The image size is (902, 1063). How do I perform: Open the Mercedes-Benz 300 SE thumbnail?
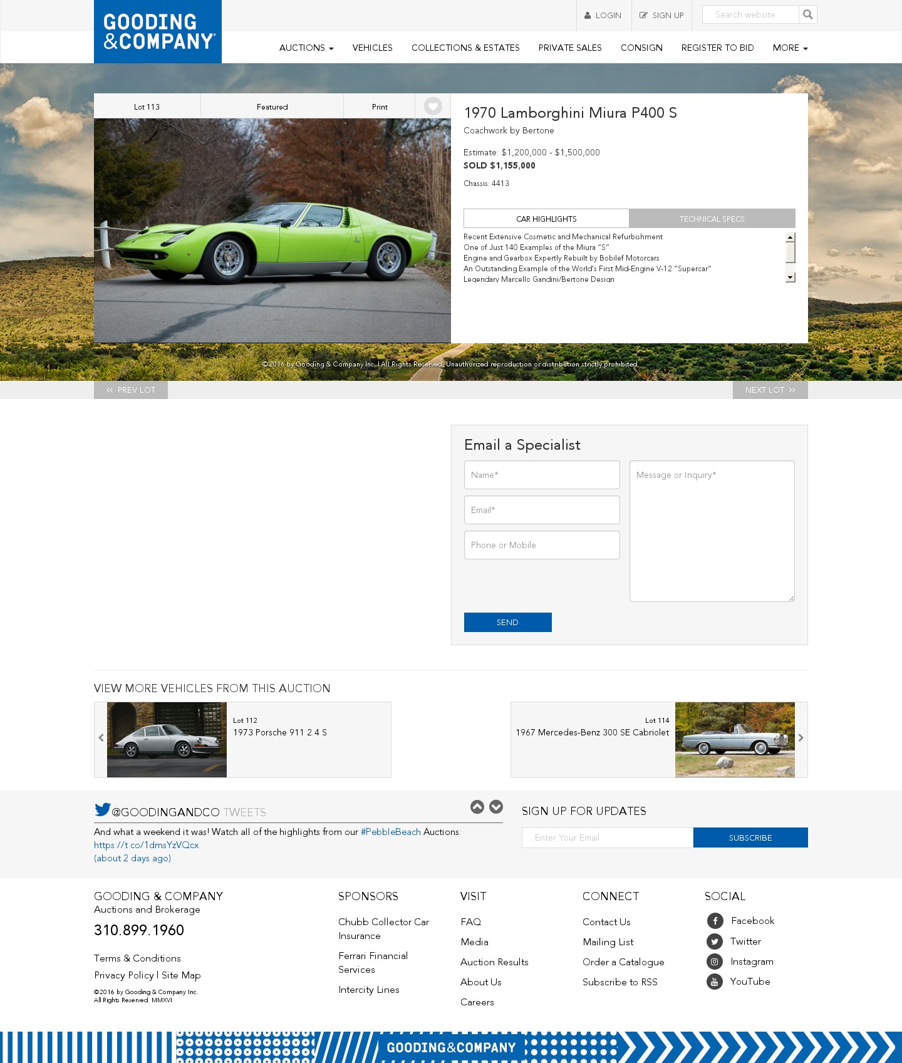pyautogui.click(x=735, y=740)
